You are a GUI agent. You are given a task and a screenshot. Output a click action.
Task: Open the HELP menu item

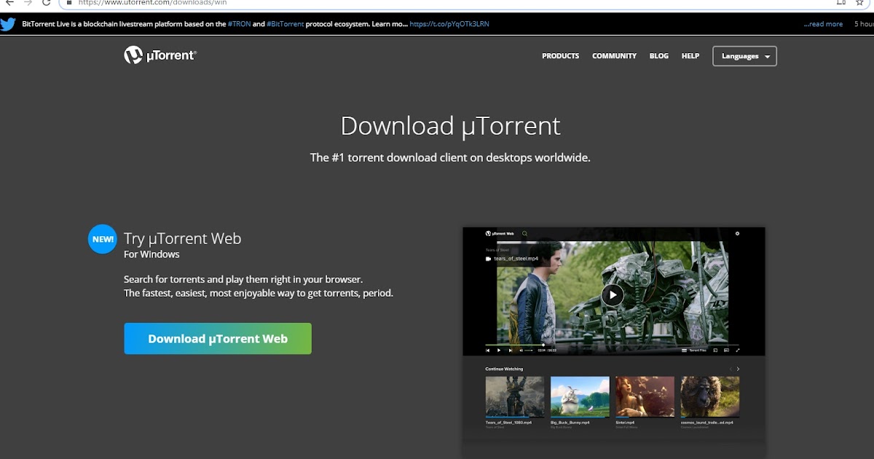[690, 56]
